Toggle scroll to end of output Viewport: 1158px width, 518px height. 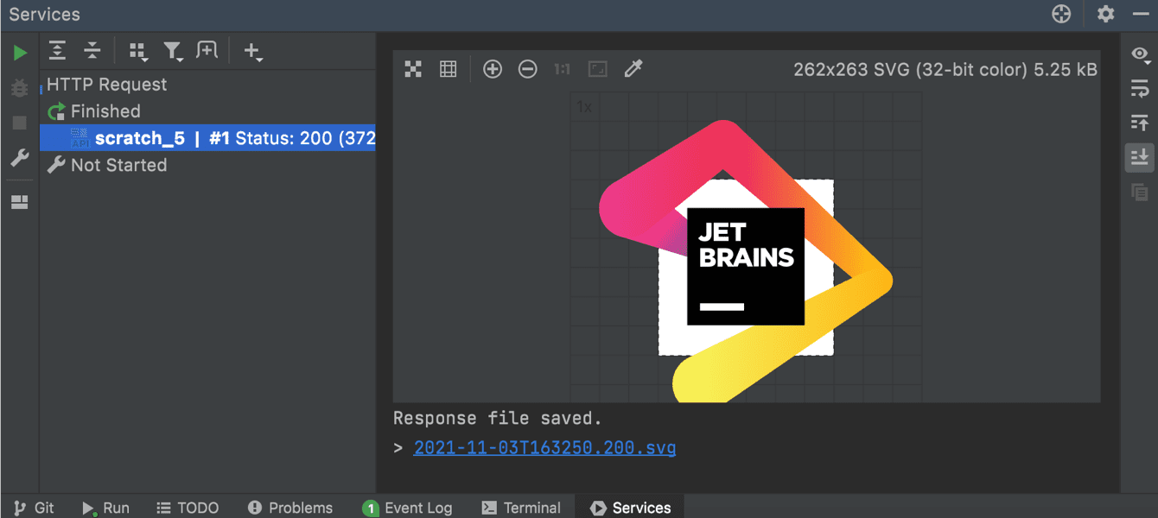point(1140,157)
